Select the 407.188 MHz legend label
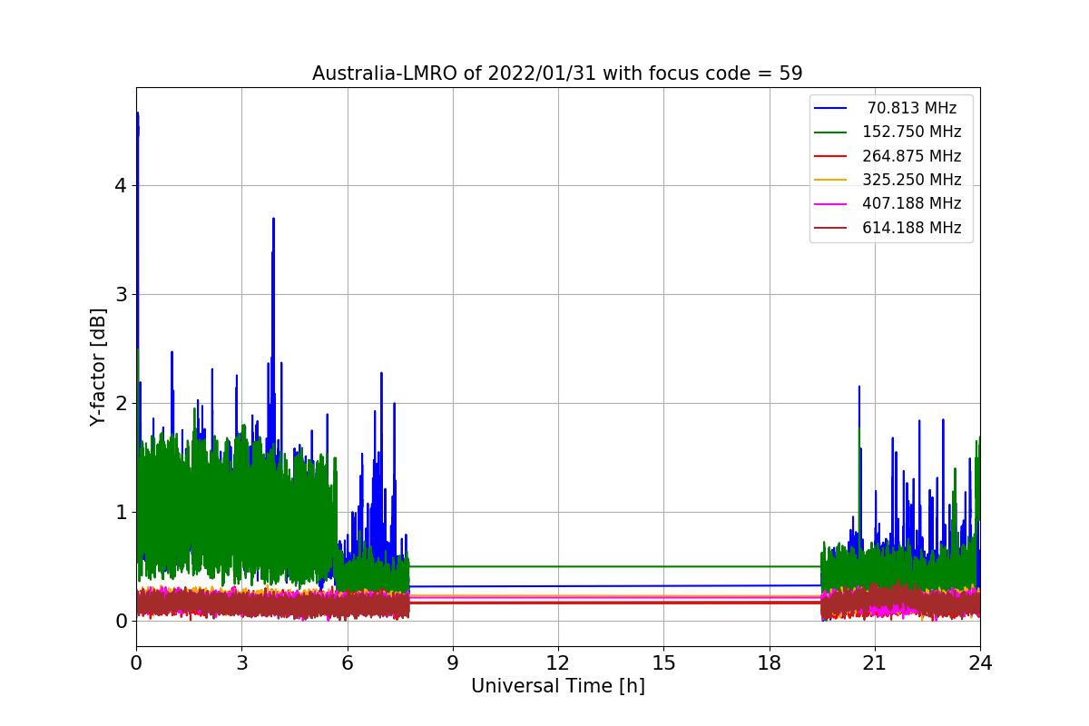 [x=912, y=203]
